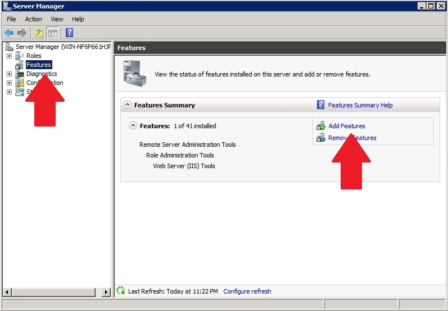Open the Action menu
448x311 pixels.
click(33, 19)
